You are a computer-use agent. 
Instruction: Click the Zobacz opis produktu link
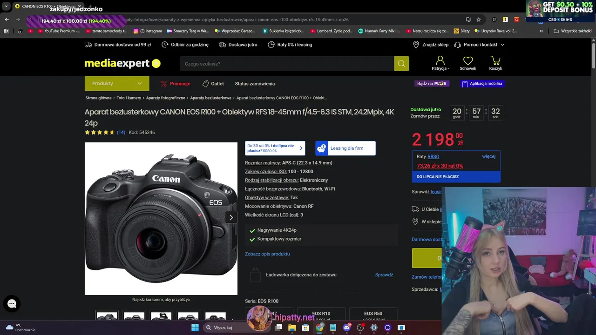[x=267, y=254]
